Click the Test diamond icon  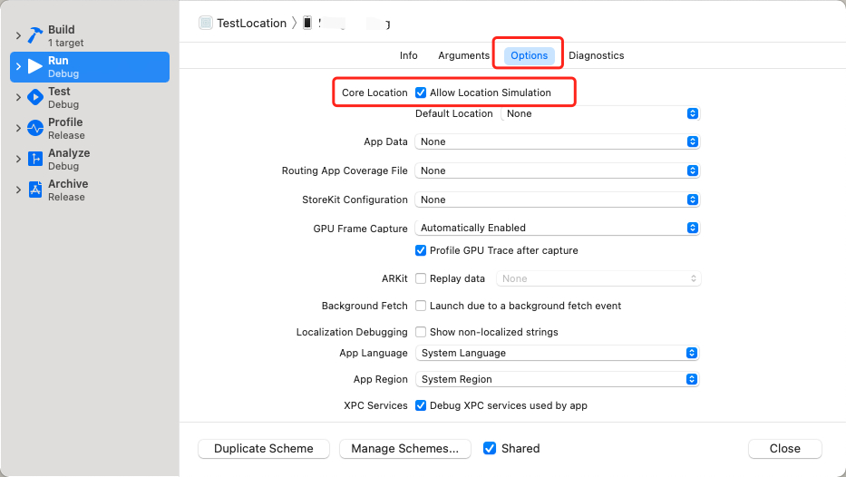(x=35, y=97)
